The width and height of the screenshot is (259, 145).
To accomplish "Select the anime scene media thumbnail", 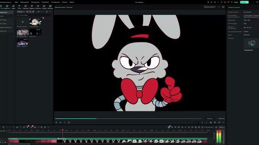I will point(23,32).
